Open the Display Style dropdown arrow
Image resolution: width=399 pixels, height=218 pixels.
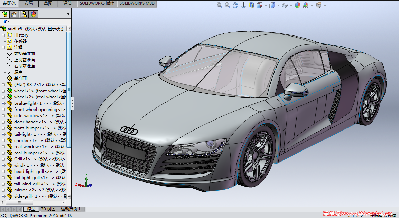[278, 6]
